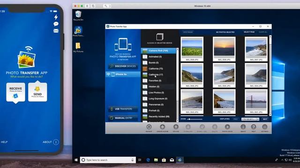Click USB TRANSFERS button
The image size is (300, 168).
123,109
